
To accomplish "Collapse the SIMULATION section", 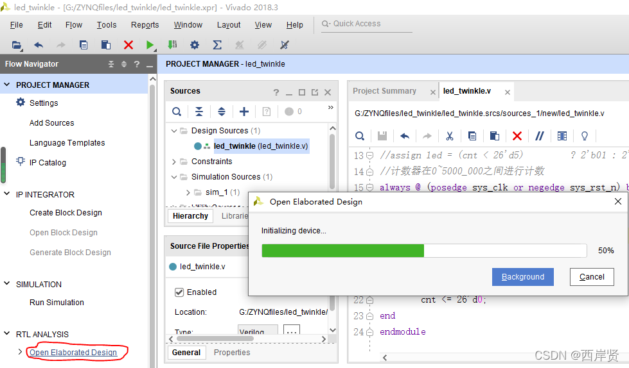I will click(x=7, y=283).
